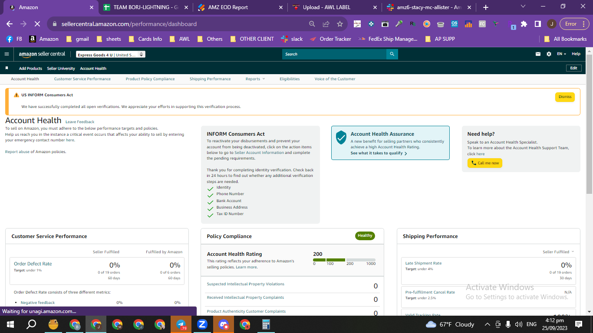Click the site lock icon in address bar
This screenshot has height=333, width=593.
coord(54,24)
